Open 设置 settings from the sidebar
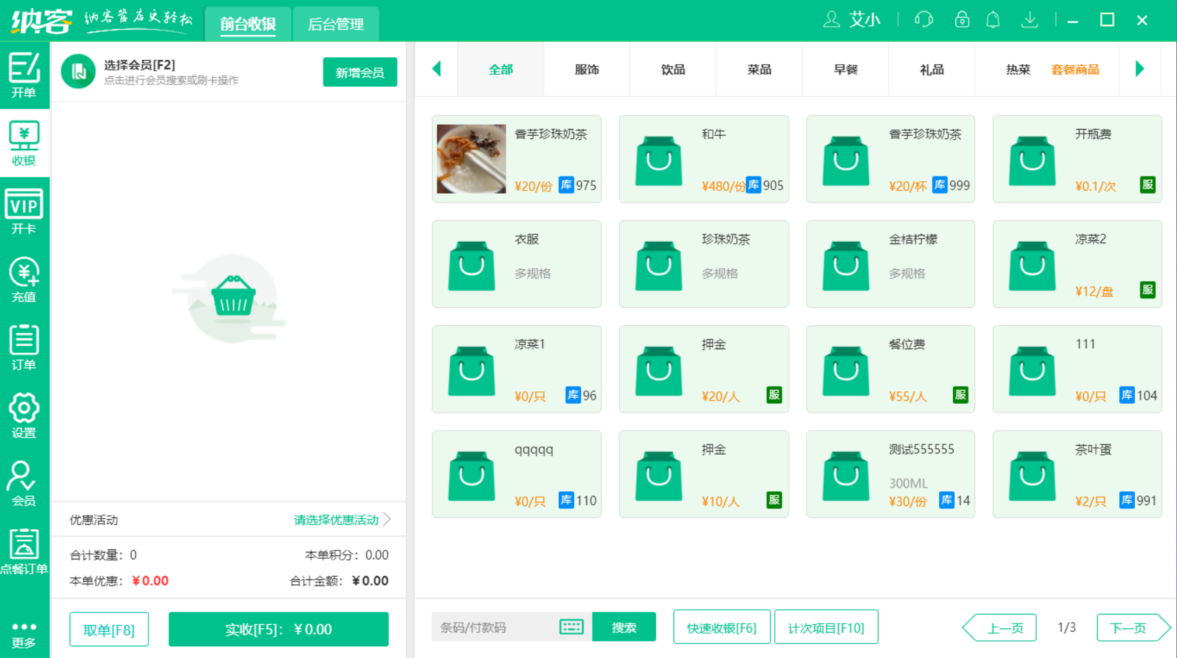This screenshot has width=1177, height=658. coord(25,414)
